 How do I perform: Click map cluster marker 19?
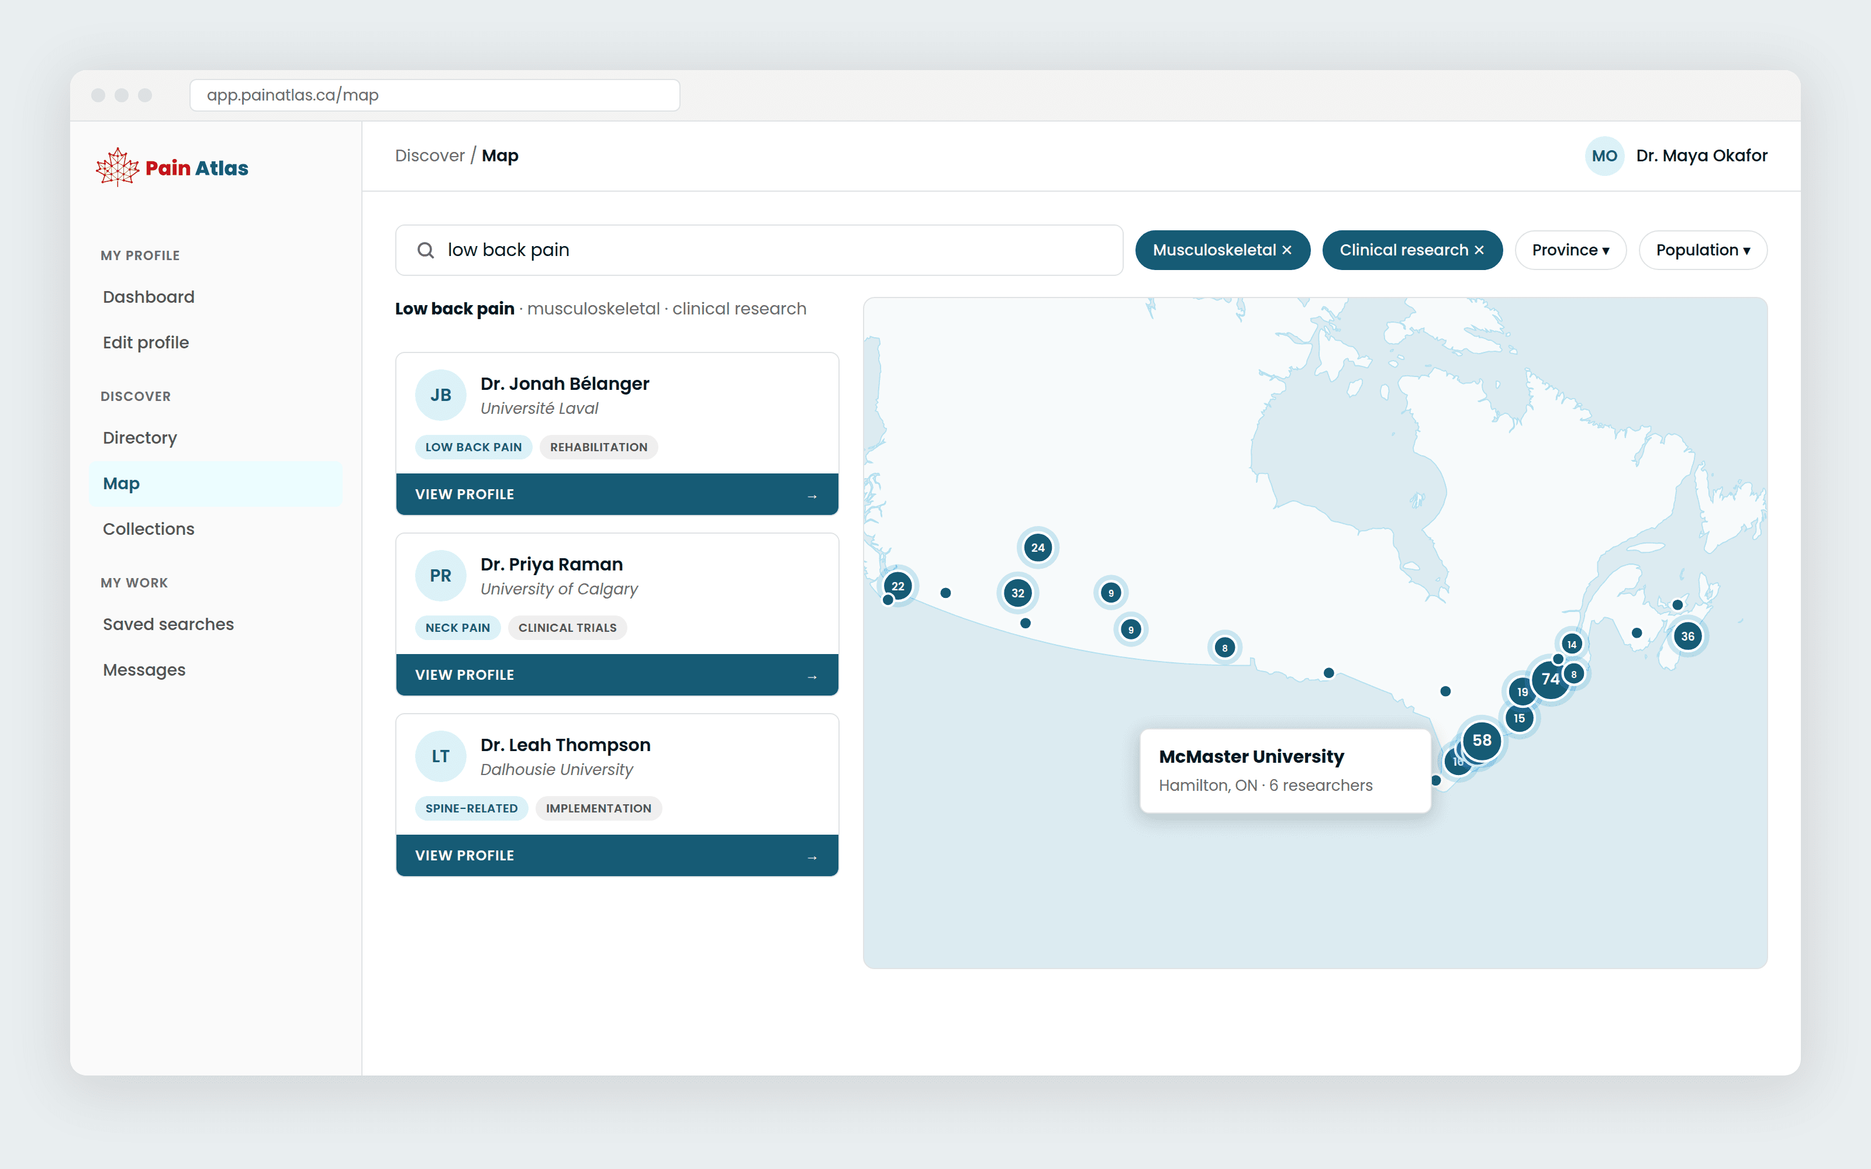pos(1521,692)
